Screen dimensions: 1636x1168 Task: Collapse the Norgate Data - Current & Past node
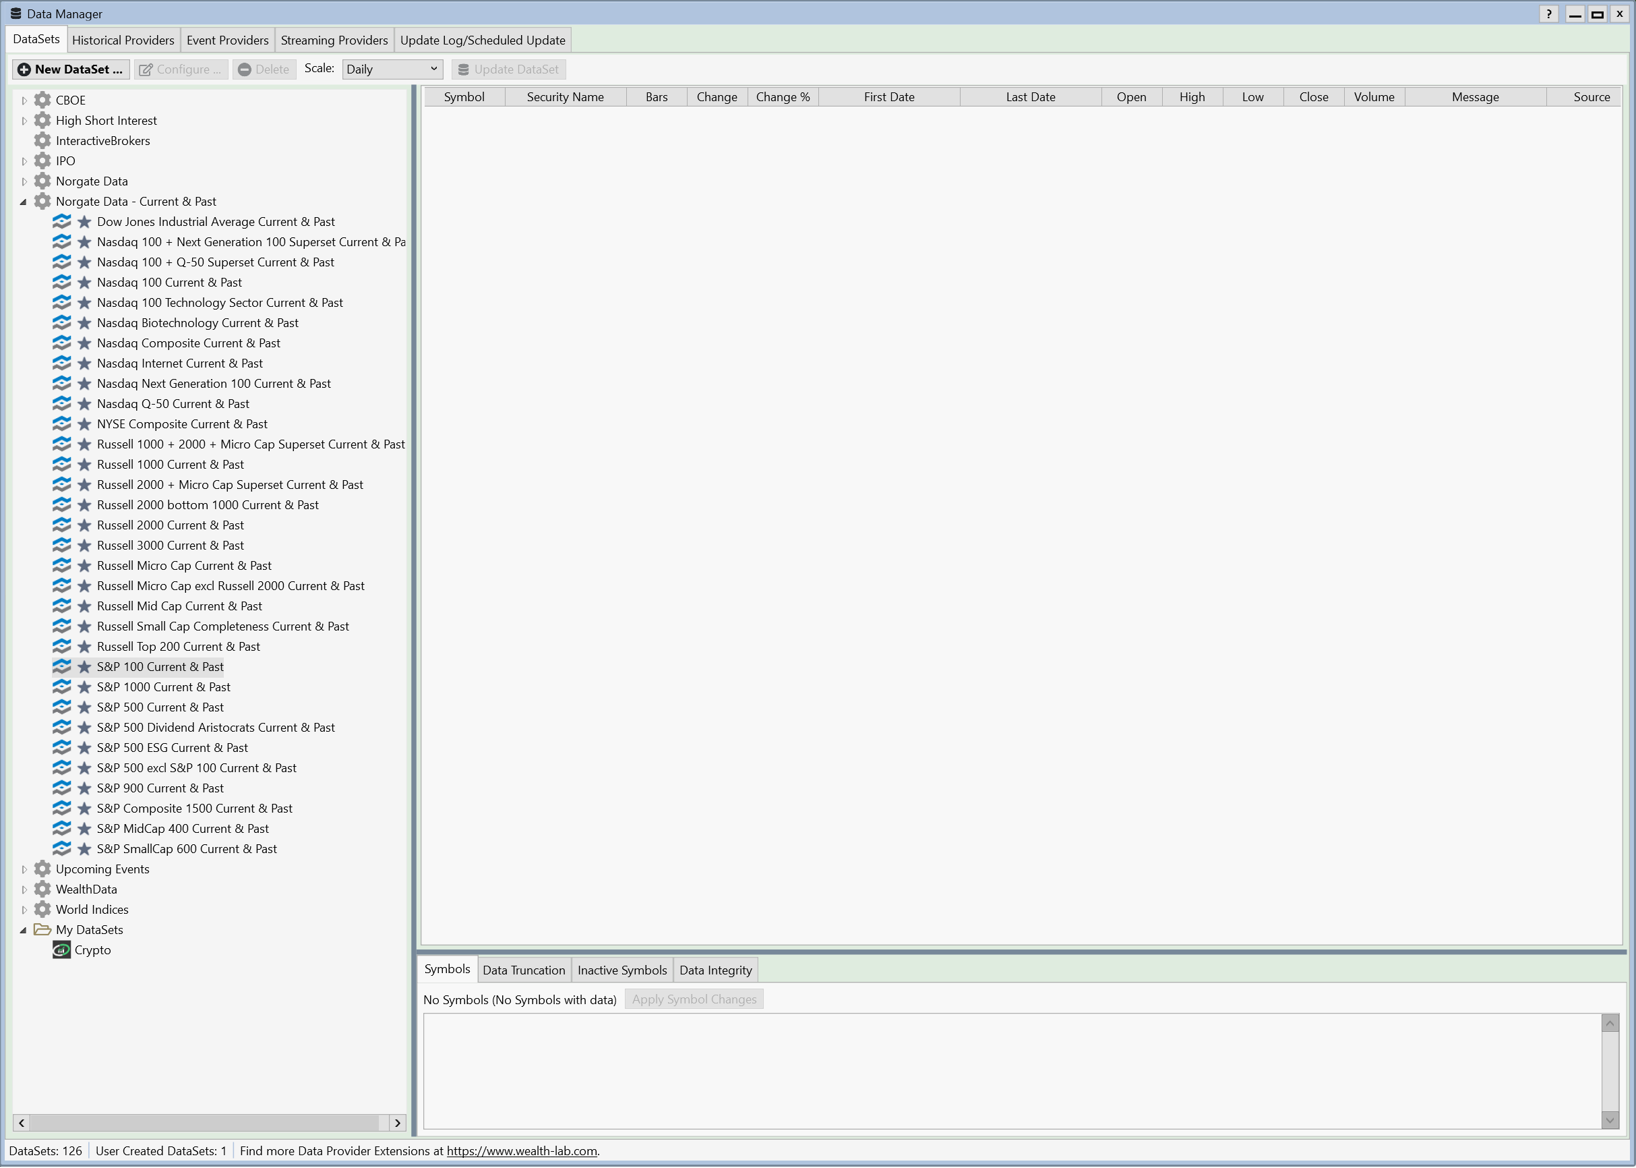click(24, 202)
